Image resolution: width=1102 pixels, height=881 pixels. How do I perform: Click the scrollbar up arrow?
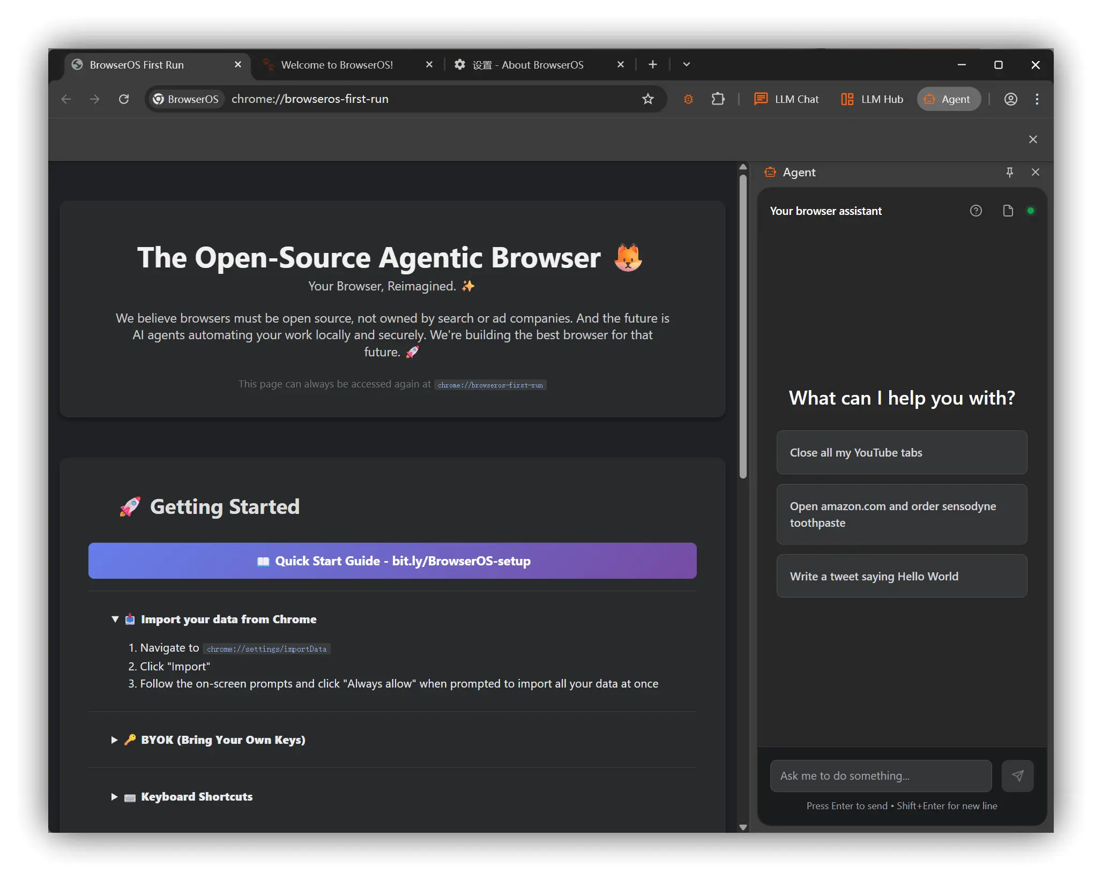pyautogui.click(x=743, y=167)
